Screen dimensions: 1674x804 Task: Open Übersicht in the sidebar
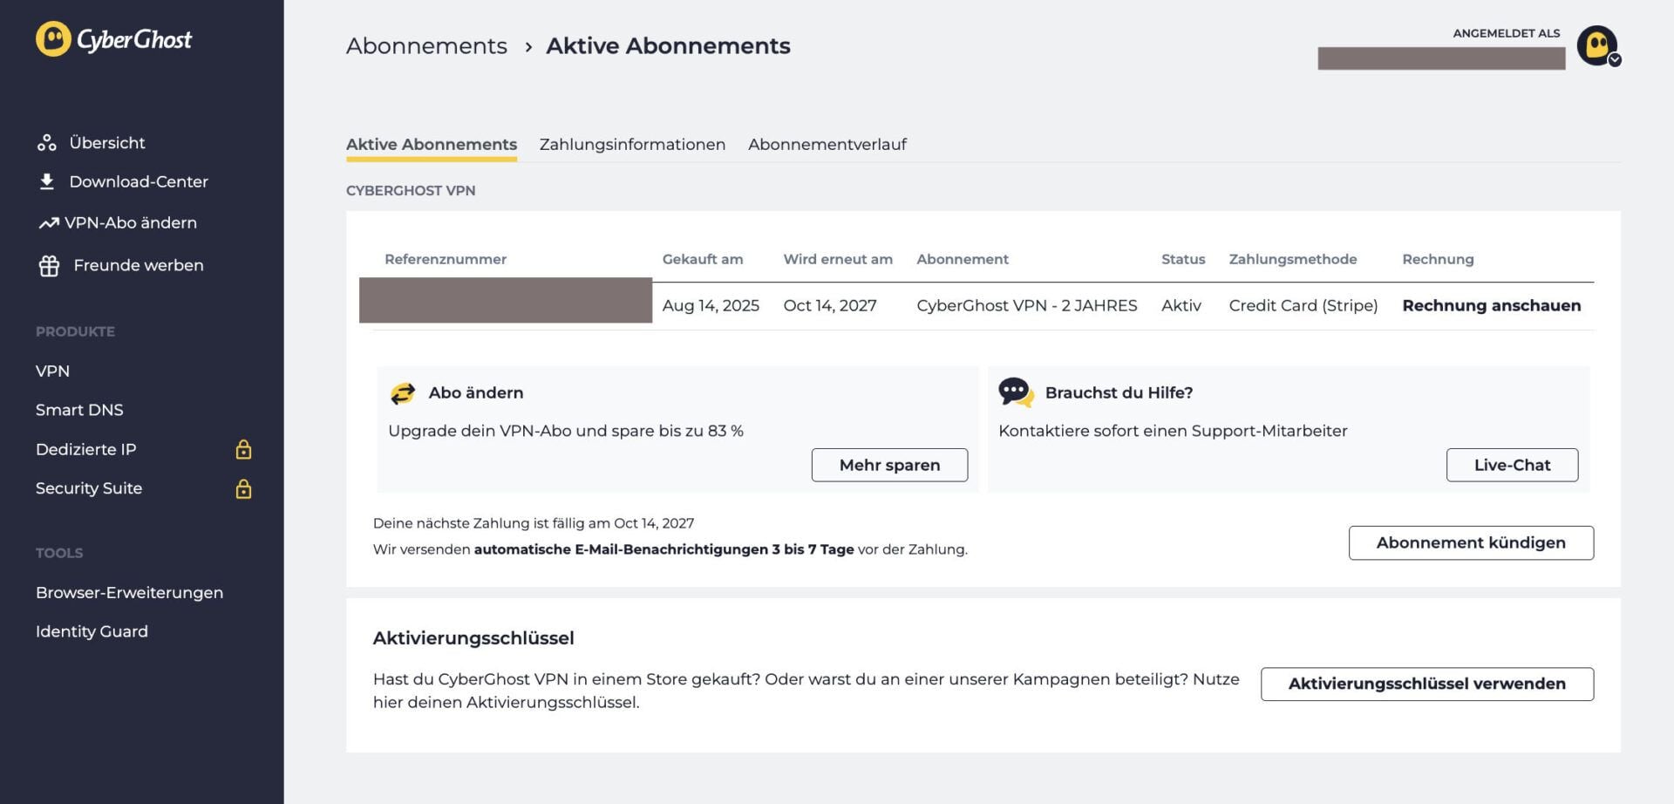pyautogui.click(x=107, y=143)
